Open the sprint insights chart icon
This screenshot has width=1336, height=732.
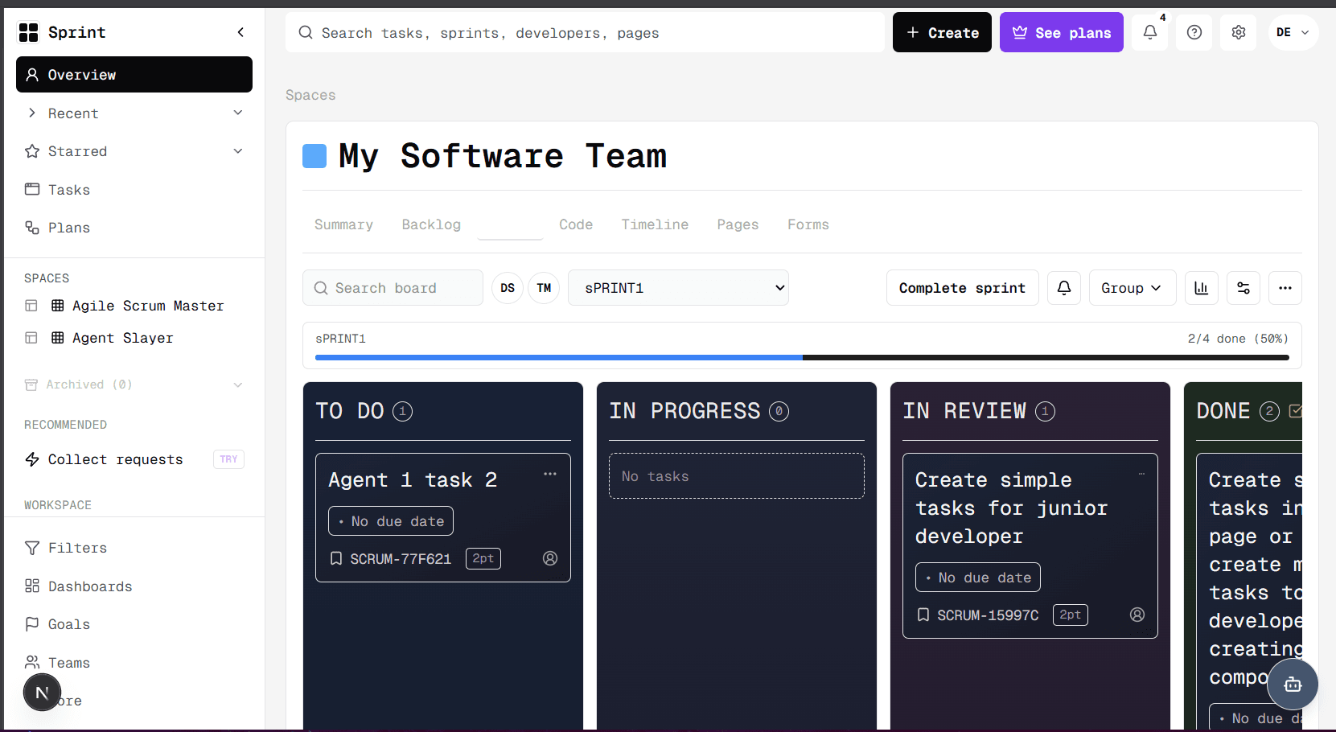[1202, 288]
